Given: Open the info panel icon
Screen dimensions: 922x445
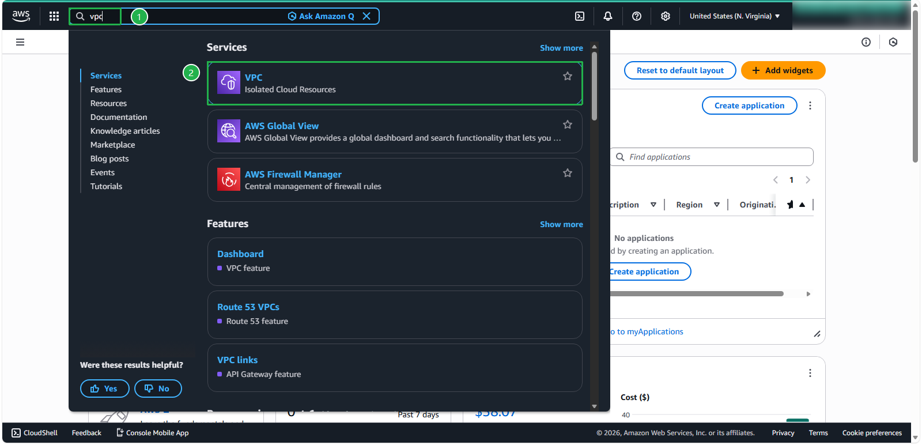Looking at the screenshot, I should click(866, 42).
